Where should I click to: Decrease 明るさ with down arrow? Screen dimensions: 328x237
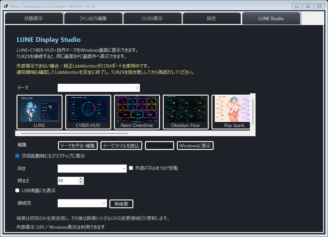[81, 182]
